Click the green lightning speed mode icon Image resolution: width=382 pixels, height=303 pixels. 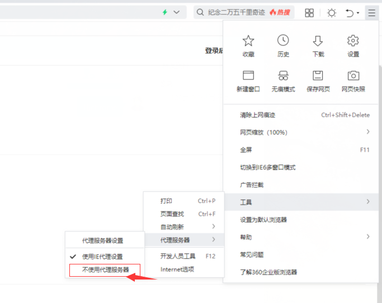[165, 12]
